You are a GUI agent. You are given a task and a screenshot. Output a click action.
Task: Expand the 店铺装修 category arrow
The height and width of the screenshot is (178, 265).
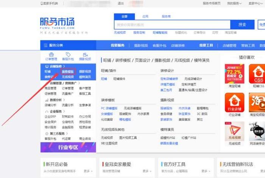click(x=64, y=66)
